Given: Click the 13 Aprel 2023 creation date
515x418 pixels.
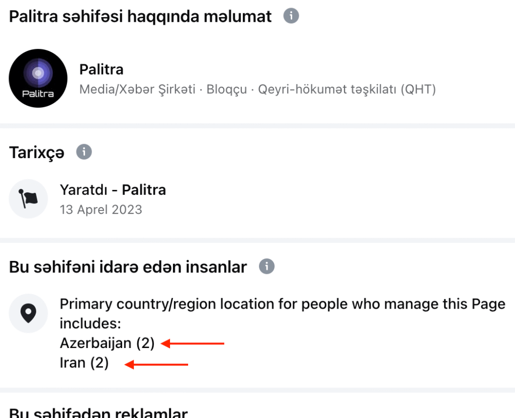Looking at the screenshot, I should pos(101,209).
